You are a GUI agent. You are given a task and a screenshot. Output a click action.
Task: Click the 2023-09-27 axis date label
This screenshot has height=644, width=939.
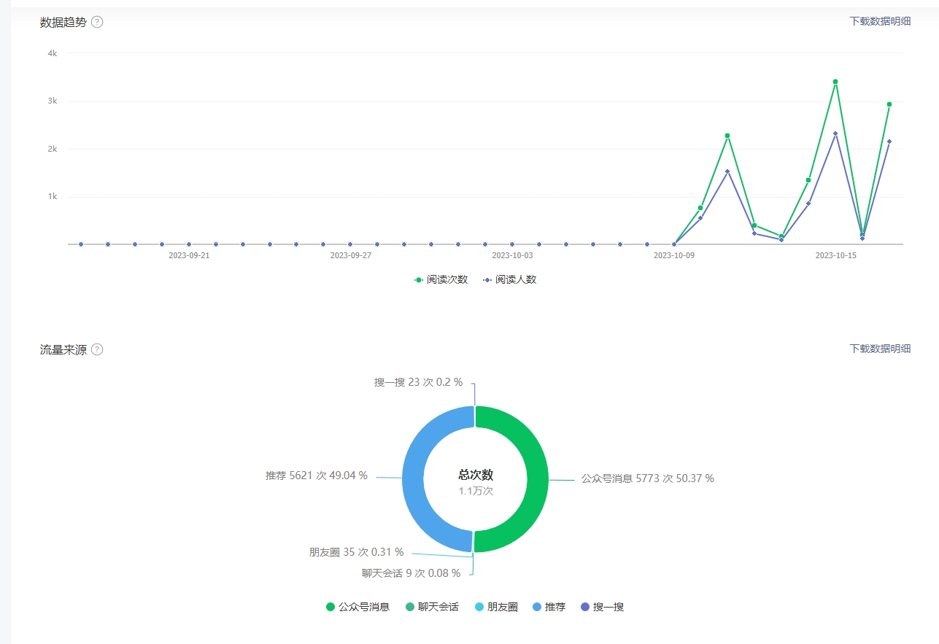pos(351,256)
